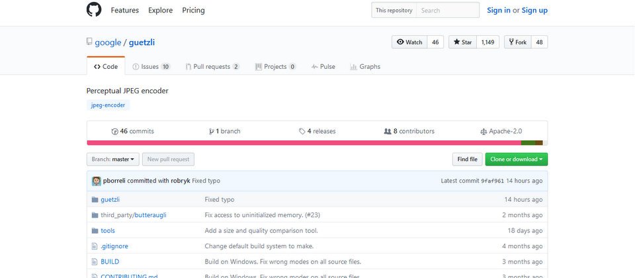
Task: Click '4 months ago' in .gitignore row
Action: click(523, 246)
